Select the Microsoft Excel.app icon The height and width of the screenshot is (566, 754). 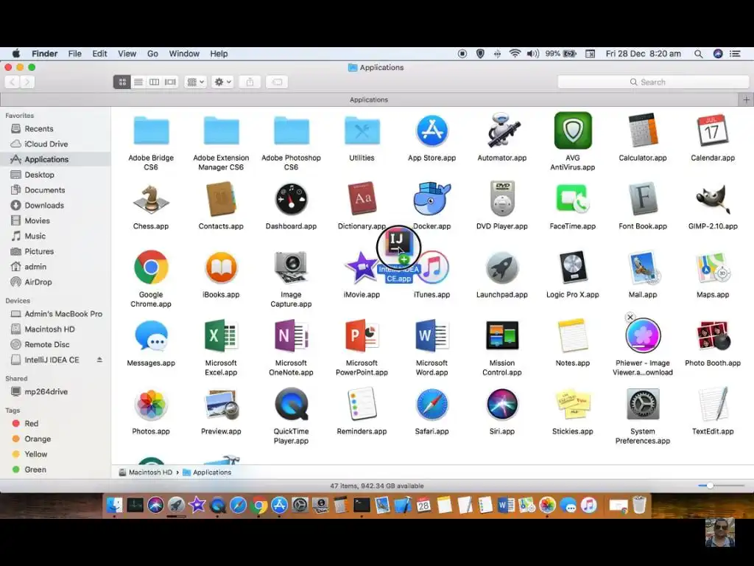221,335
